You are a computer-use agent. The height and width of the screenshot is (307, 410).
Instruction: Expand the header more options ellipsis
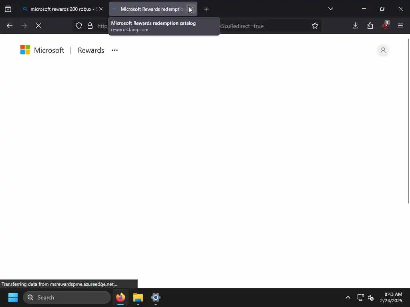(115, 50)
